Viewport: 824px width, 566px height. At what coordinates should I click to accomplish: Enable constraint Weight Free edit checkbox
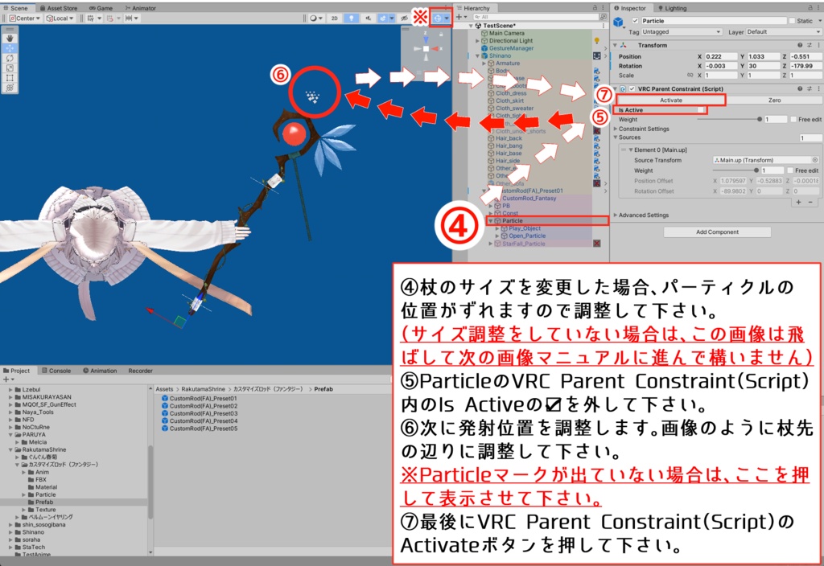(x=793, y=120)
